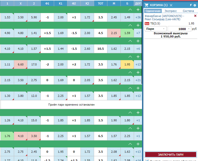
Task: Click the plus icon in the first green row
Action: pos(138,10)
